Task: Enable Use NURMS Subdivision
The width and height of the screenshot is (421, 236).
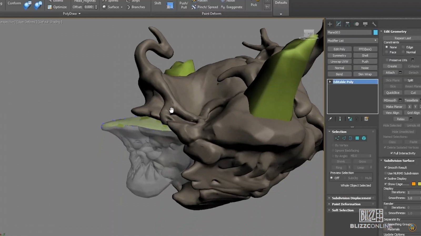Action: coord(386,173)
